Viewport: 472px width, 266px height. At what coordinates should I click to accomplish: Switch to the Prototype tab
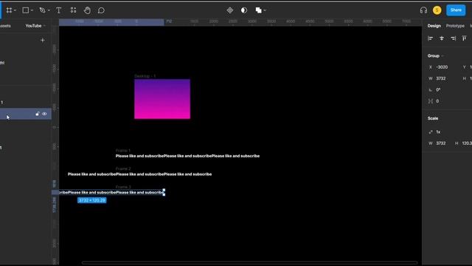click(x=455, y=26)
